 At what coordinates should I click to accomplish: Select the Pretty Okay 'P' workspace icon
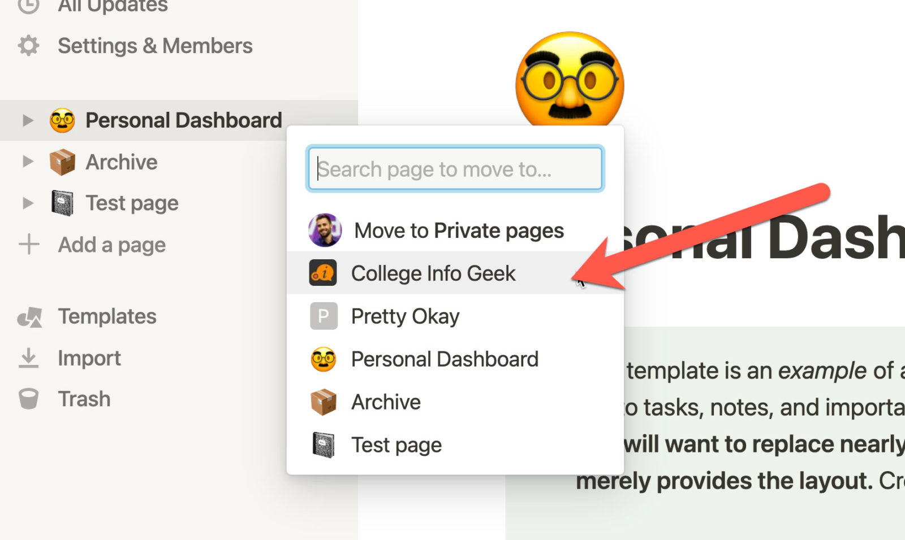[322, 316]
